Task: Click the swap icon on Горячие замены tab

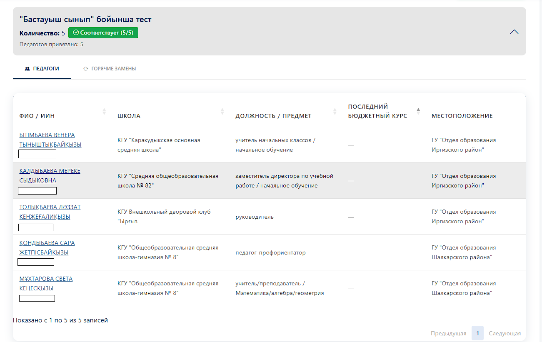Action: [86, 68]
